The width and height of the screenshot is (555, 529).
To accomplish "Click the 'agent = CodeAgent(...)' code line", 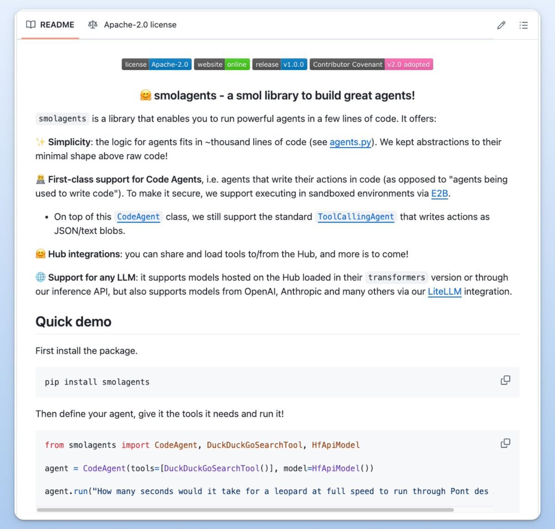I will pyautogui.click(x=209, y=468).
